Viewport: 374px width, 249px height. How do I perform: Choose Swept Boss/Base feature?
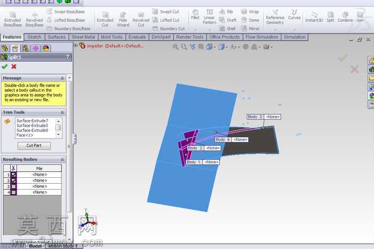point(66,11)
